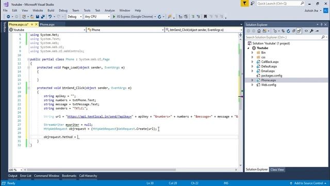Open the 100 % zoom dropdown
330x186 pixels.
(21, 170)
